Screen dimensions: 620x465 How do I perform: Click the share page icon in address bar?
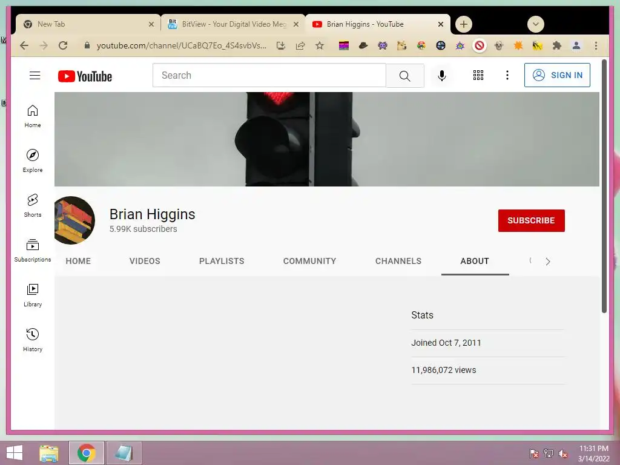tap(300, 45)
